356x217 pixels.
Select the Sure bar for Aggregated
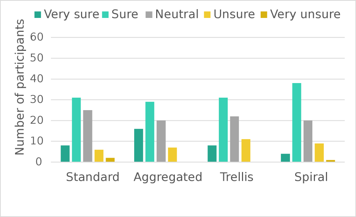(150, 132)
